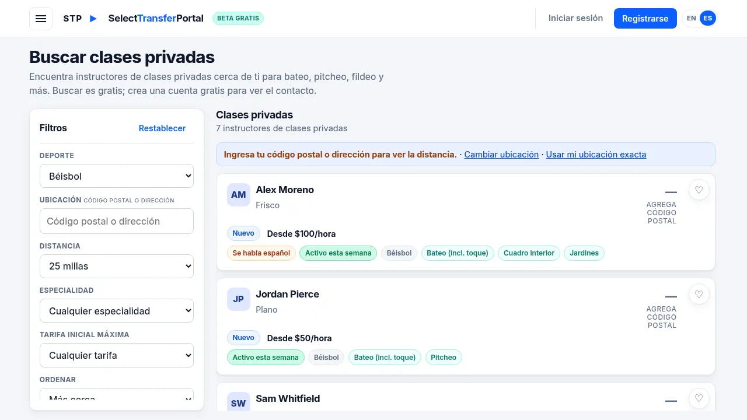This screenshot has width=747, height=420.
Task: Click Desde $50/hora price text
Action: tap(299, 338)
